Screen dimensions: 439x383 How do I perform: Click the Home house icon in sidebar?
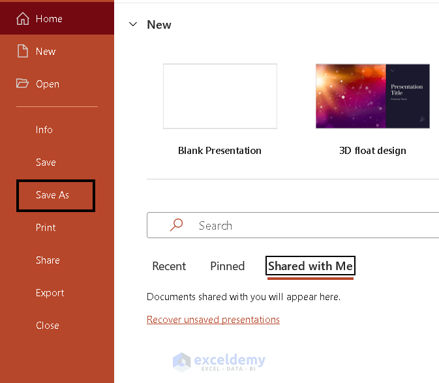(23, 19)
